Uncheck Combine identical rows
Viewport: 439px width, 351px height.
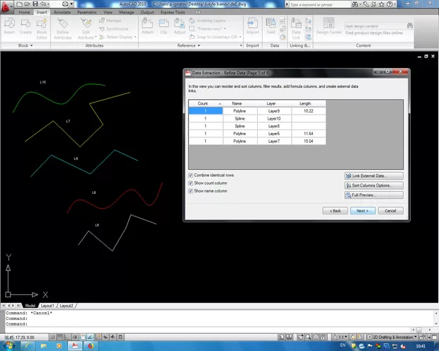(x=190, y=175)
